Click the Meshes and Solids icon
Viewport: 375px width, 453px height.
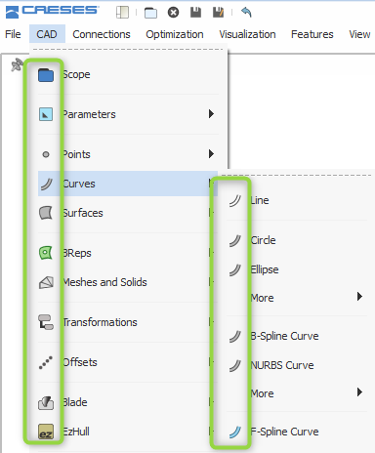(x=46, y=282)
